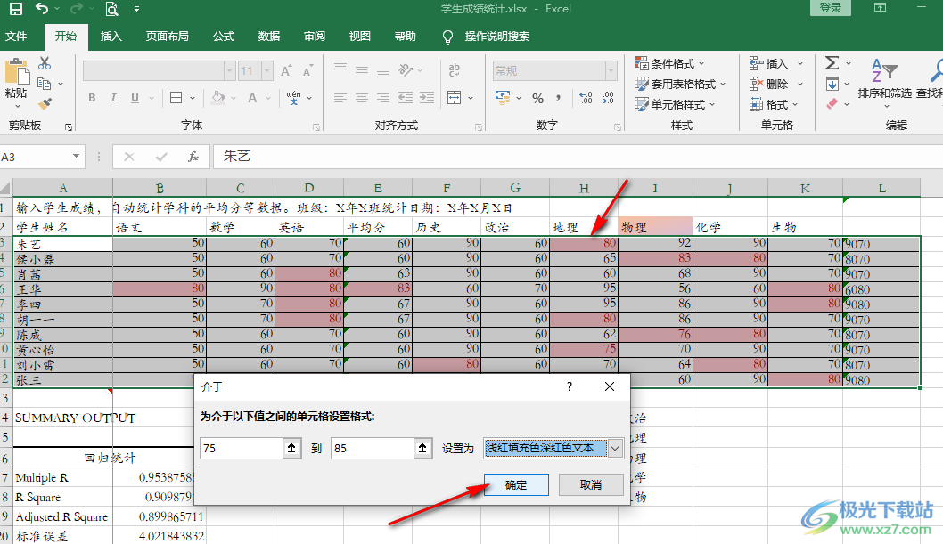This screenshot has height=544, width=943.
Task: Increase font size with larger A icon
Action: click(x=287, y=71)
